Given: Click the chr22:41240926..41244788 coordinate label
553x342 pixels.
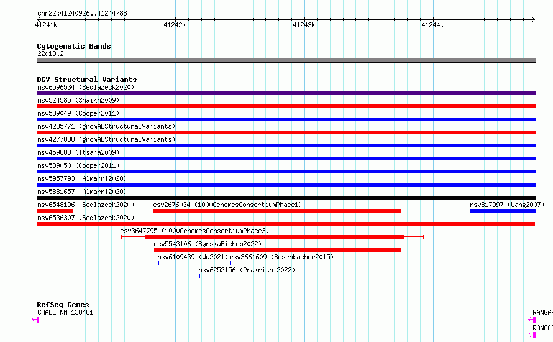Looking at the screenshot, I should click(82, 14).
